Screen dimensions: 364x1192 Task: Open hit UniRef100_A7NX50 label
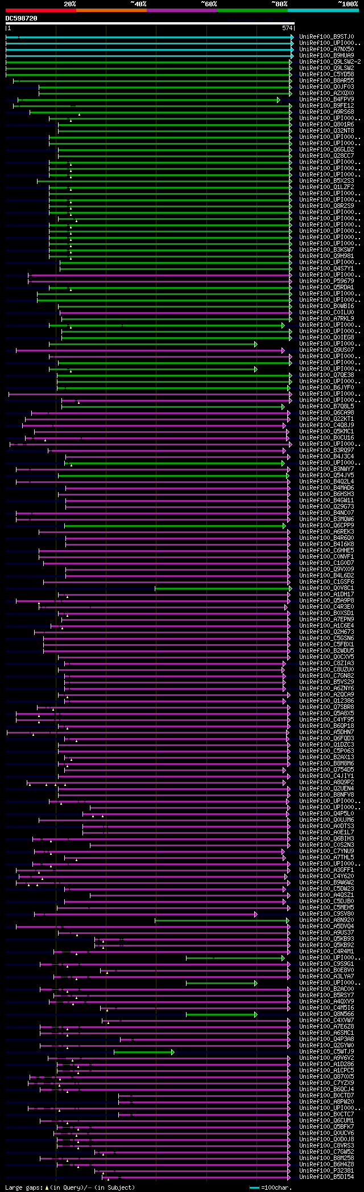326,50
